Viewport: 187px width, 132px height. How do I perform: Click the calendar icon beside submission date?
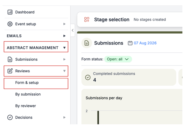click(x=130, y=43)
